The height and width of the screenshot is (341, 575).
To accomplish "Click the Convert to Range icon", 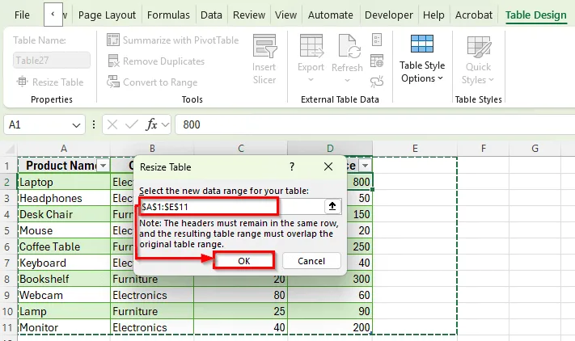I will 113,82.
